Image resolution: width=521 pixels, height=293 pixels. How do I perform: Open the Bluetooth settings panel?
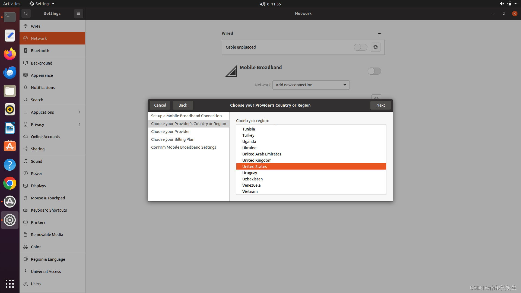(x=40, y=51)
